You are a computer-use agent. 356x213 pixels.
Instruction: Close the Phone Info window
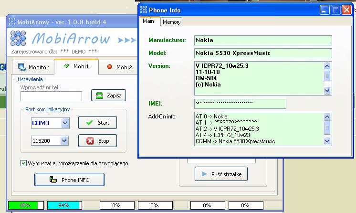[346, 10]
